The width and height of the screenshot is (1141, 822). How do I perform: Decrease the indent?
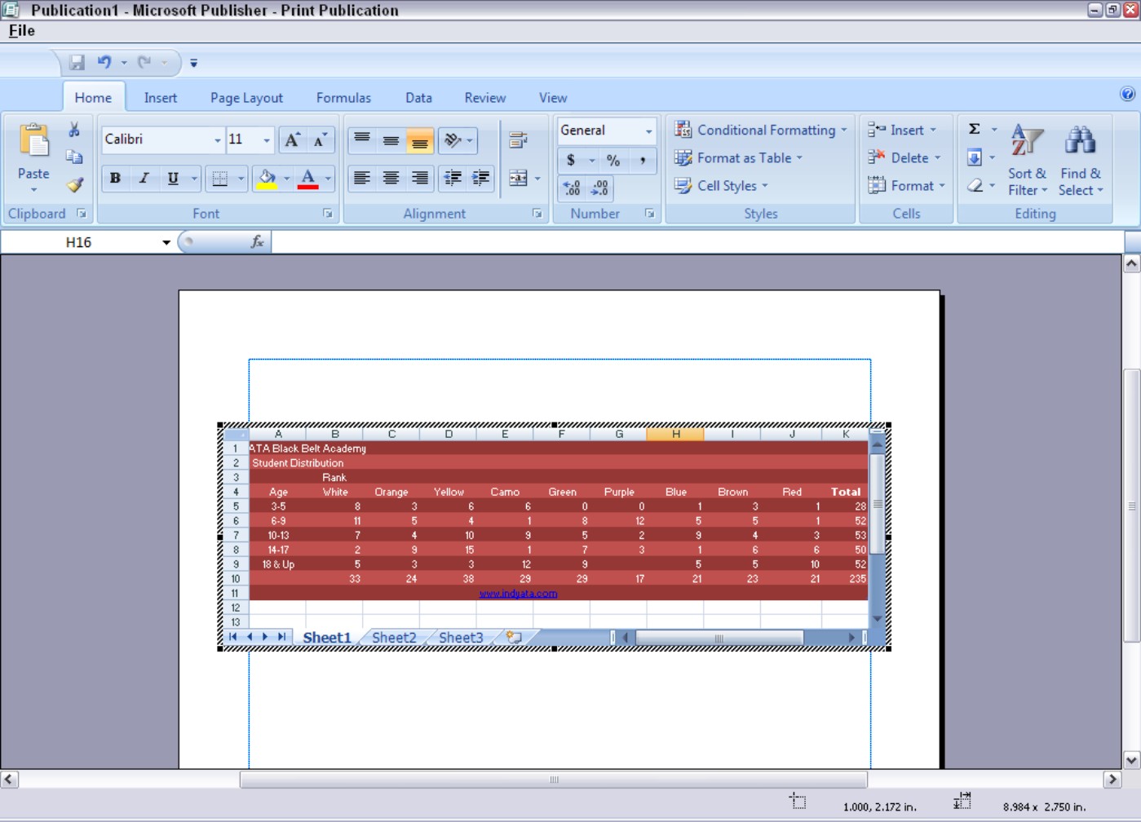click(453, 178)
